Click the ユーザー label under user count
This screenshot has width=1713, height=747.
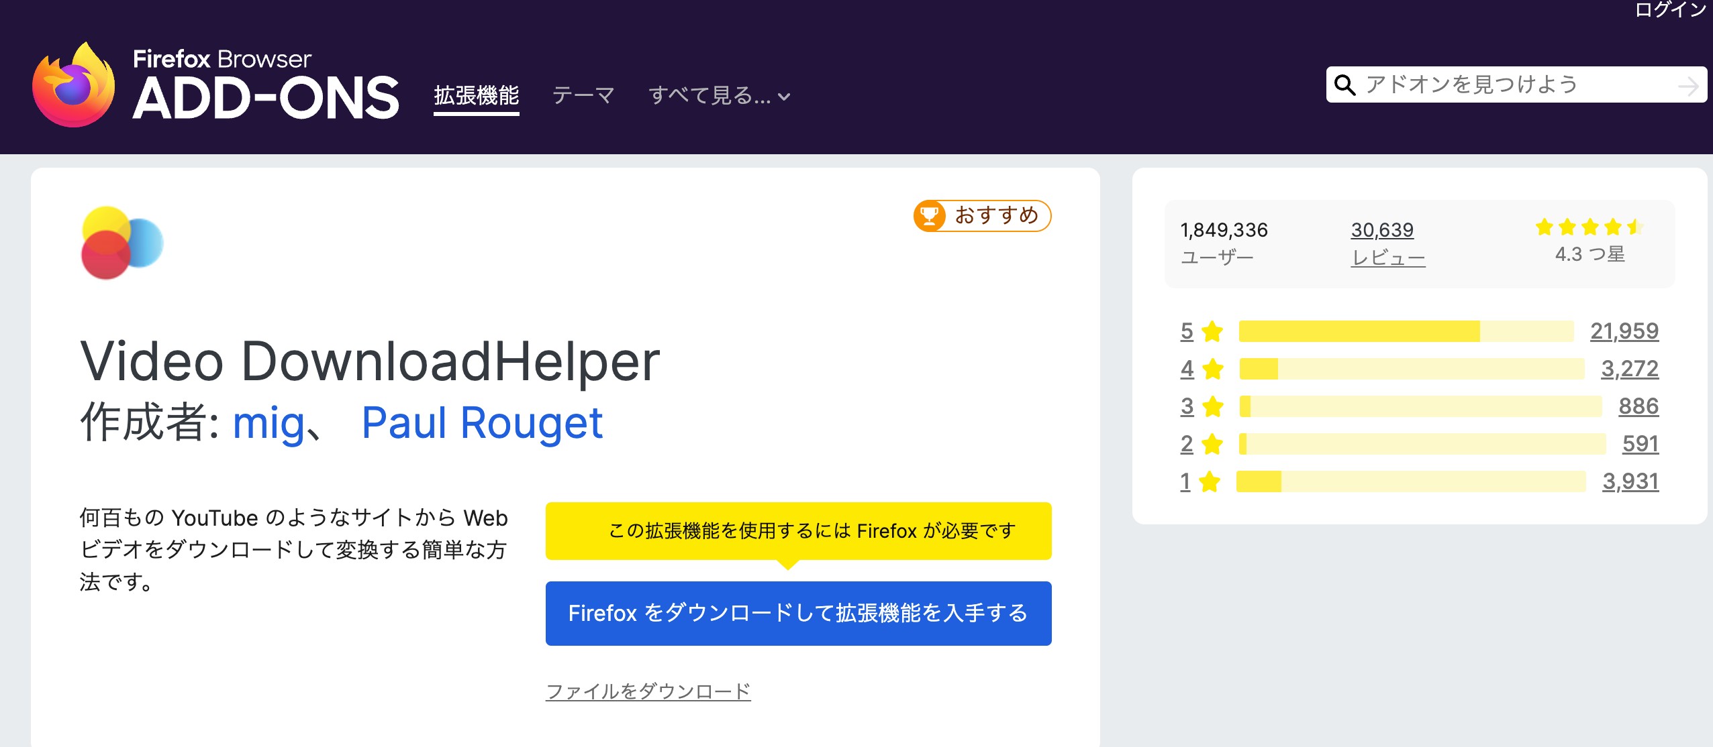1217,258
